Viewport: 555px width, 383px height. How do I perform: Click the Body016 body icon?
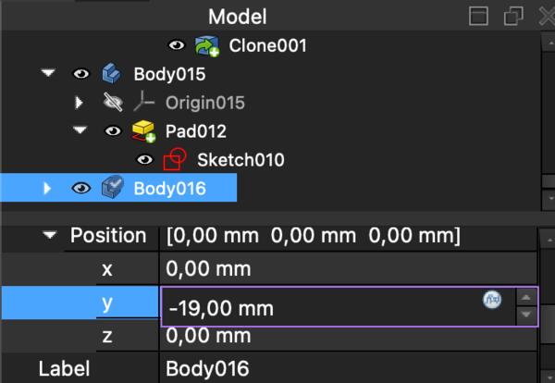[111, 189]
